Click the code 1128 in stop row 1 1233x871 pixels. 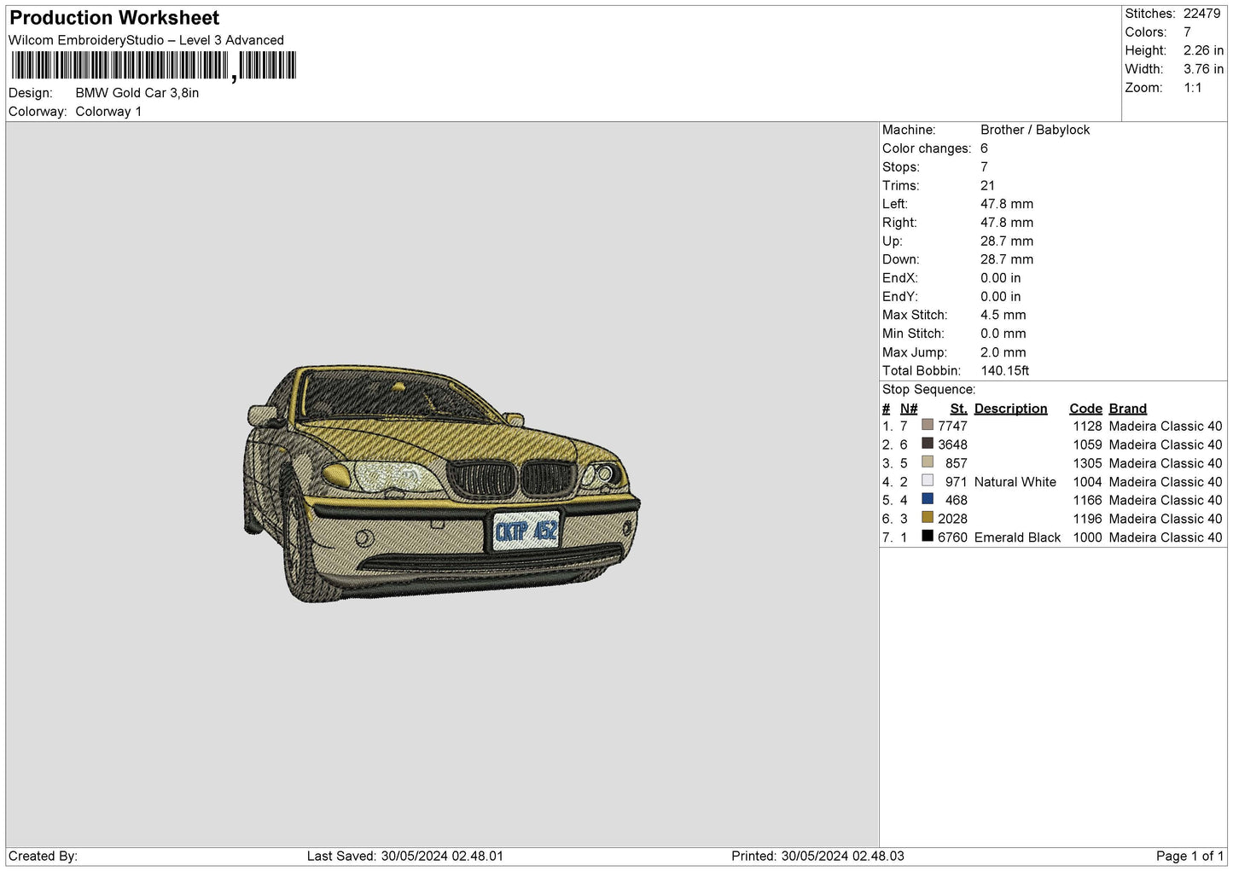[1087, 427]
